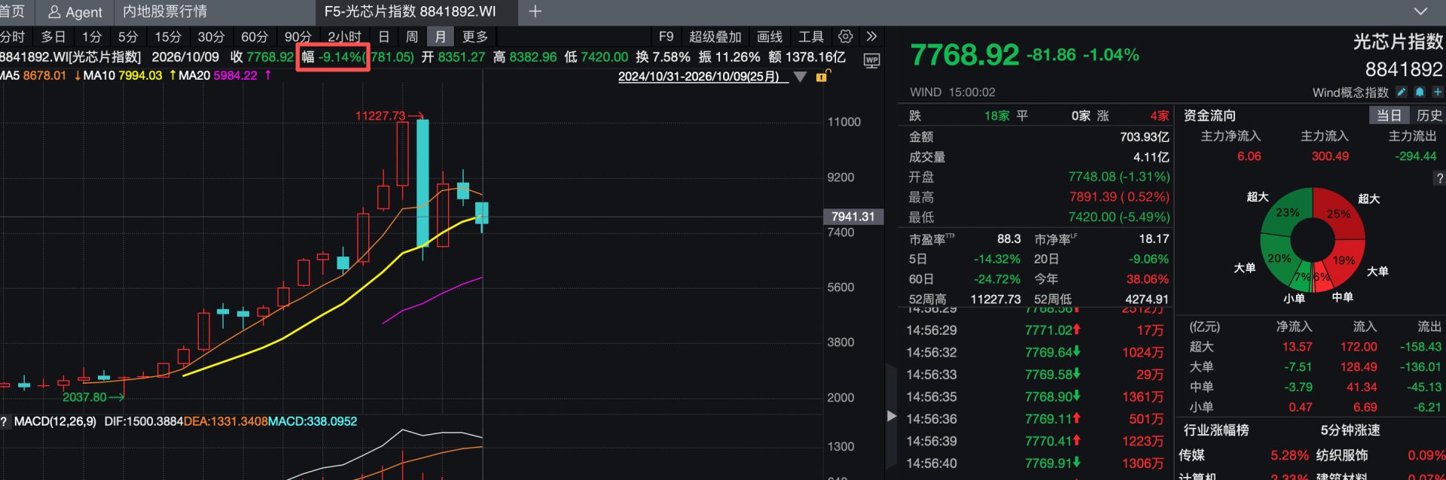This screenshot has width=1446, height=480.
Task: Go to the 首页 tab
Action: tap(13, 11)
